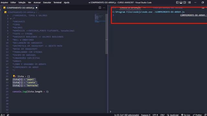Switch to Console de Depuração tab
Viewport: 207px width, 116px height.
click(130, 8)
